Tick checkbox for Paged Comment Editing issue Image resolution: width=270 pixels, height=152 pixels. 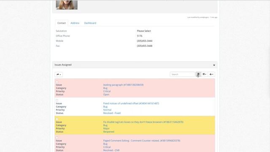(57, 138)
